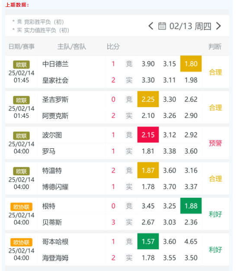Screen dimensions: 240x271
Task: Click the 欧联 badge for 中日德兰 match
Action: coord(21,65)
